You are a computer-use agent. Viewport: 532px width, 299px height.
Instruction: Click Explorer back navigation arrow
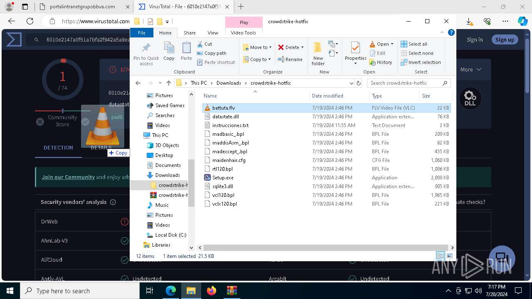(x=138, y=83)
